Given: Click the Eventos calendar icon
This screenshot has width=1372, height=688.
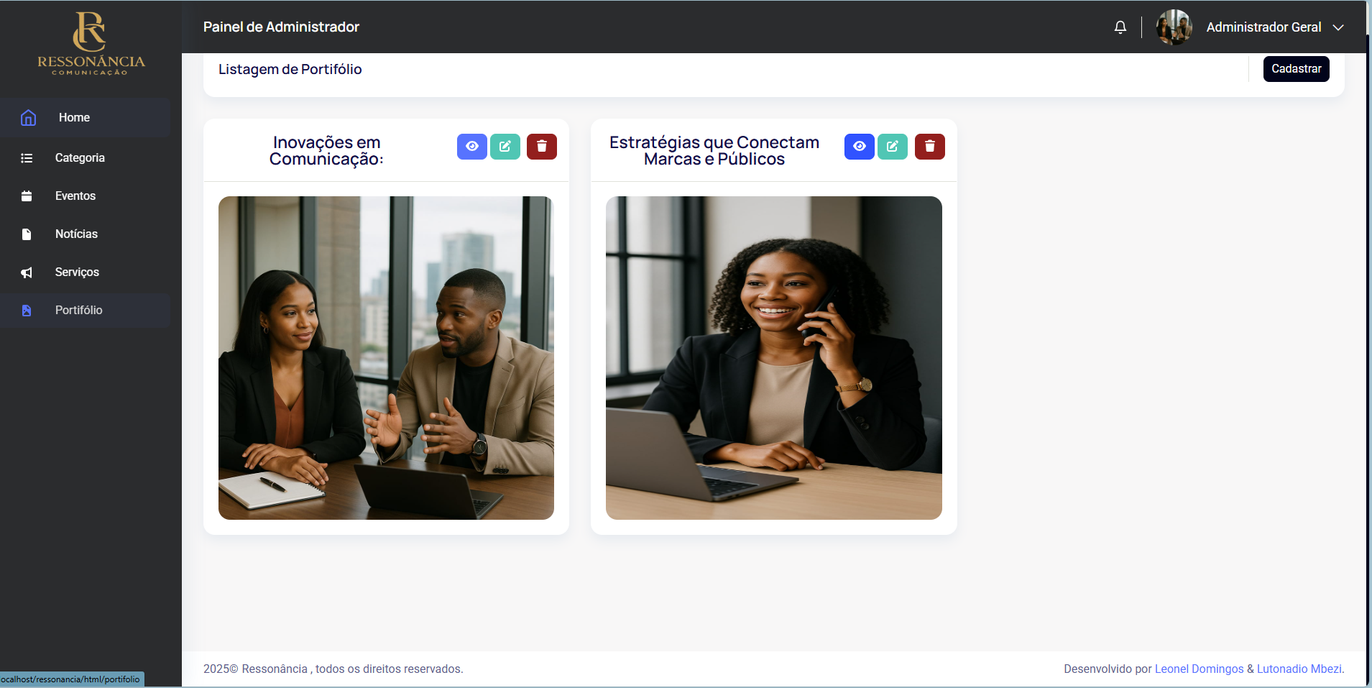Looking at the screenshot, I should pyautogui.click(x=27, y=196).
